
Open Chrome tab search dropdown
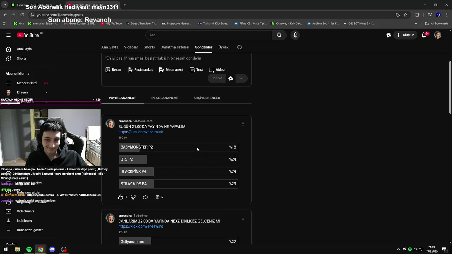5,5
